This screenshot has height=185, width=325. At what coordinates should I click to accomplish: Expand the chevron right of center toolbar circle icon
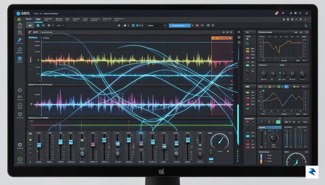click(129, 25)
